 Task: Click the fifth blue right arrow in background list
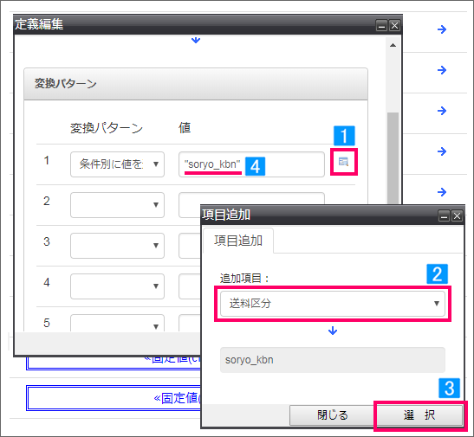pos(442,191)
